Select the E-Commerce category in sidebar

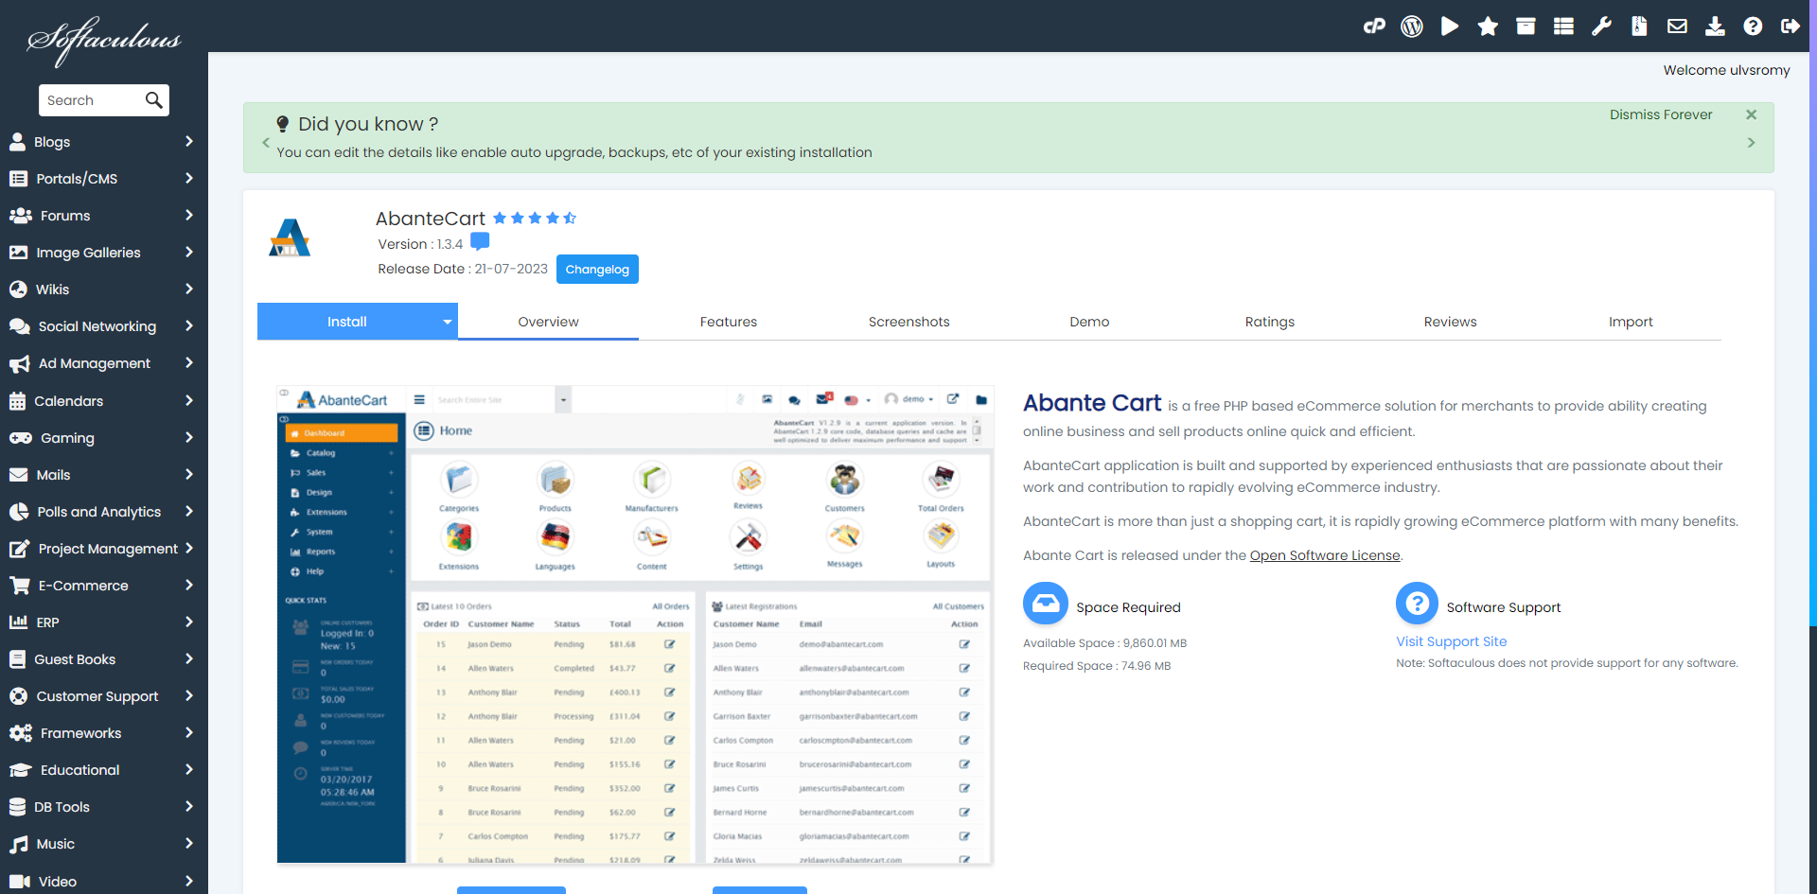81,585
